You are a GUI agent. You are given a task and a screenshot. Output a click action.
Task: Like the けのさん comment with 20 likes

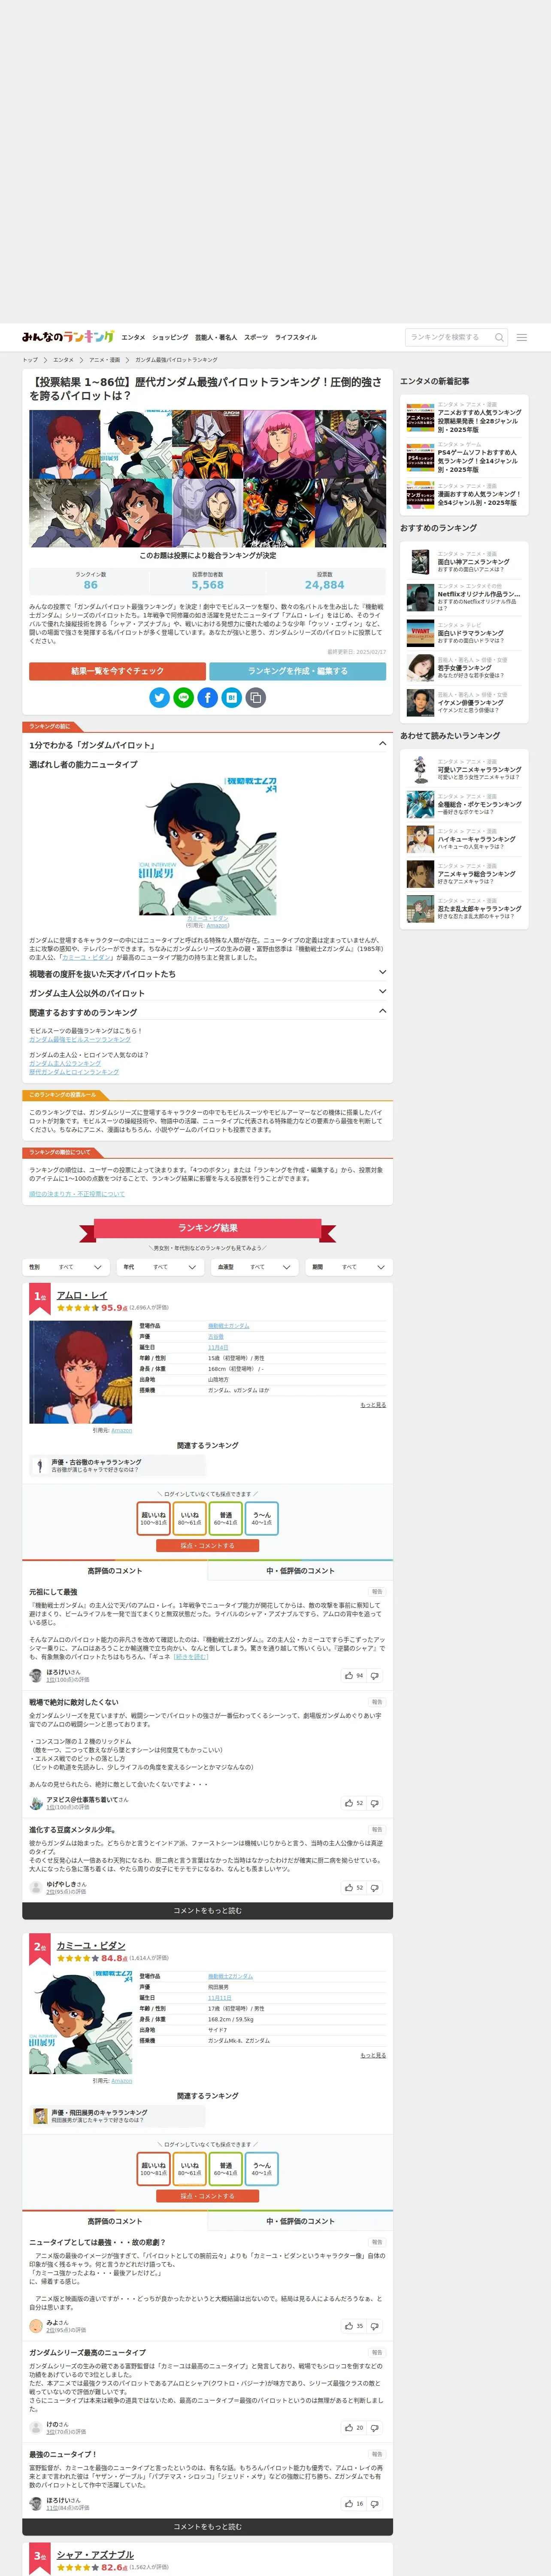[x=354, y=2428]
